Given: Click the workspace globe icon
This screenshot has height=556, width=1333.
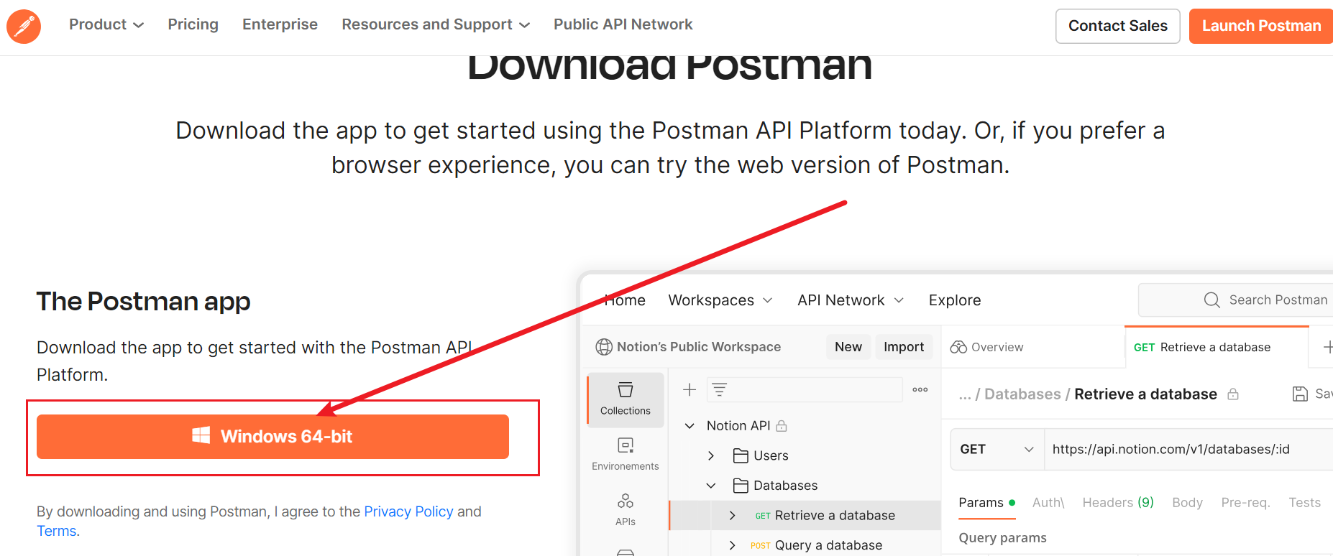Looking at the screenshot, I should tap(604, 347).
